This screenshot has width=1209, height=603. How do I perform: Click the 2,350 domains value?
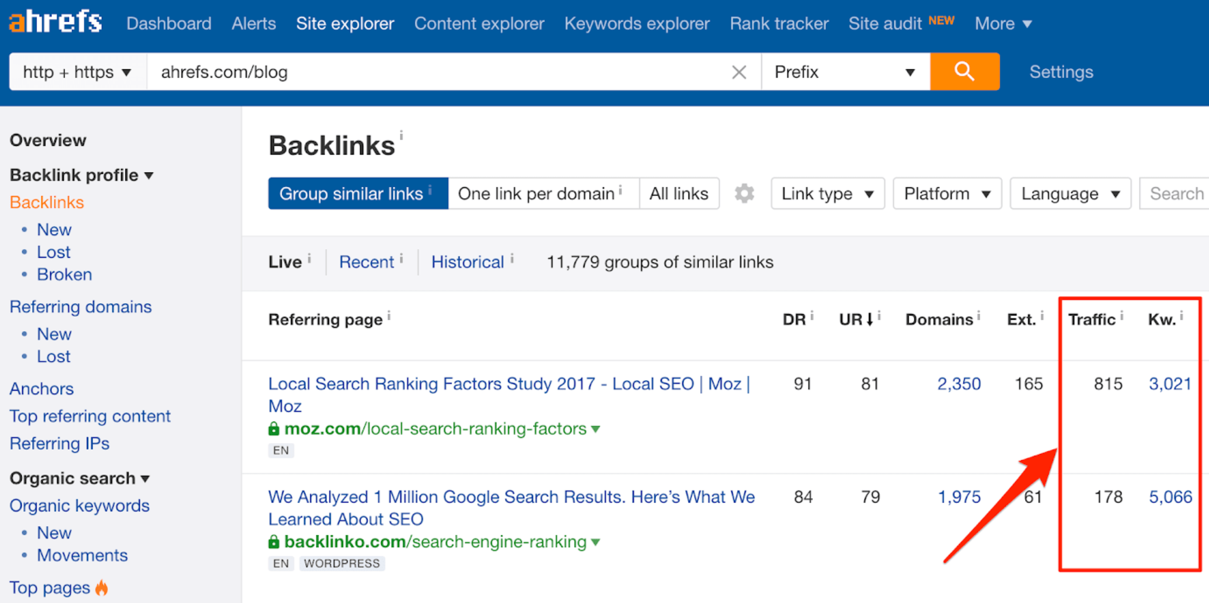[959, 384]
